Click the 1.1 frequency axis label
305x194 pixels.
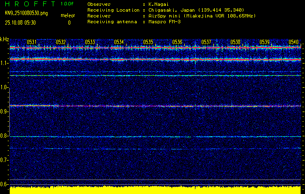tap(4, 63)
